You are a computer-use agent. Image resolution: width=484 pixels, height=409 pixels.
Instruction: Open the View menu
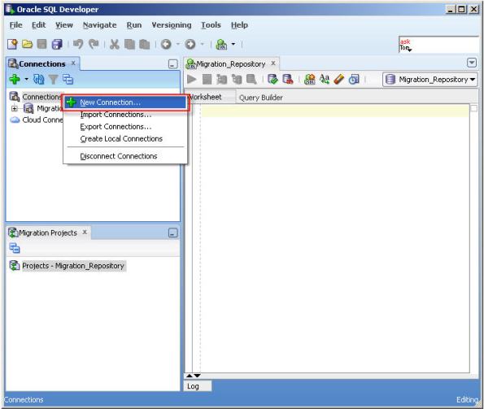click(64, 25)
